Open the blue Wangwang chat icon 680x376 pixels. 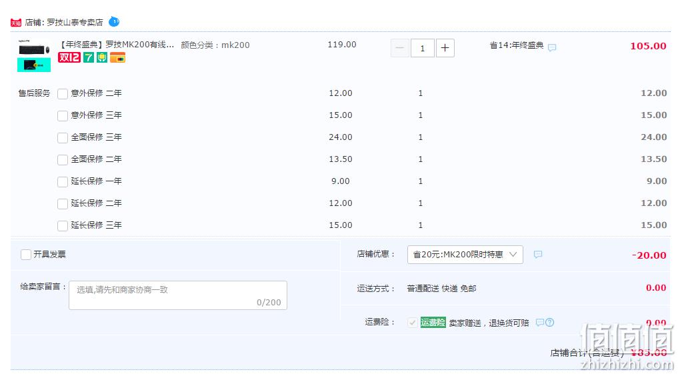click(114, 21)
